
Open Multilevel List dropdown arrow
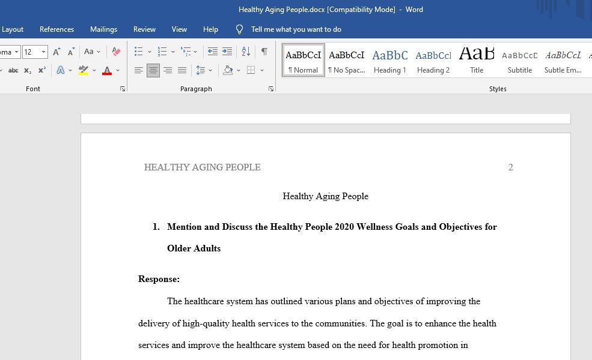195,52
